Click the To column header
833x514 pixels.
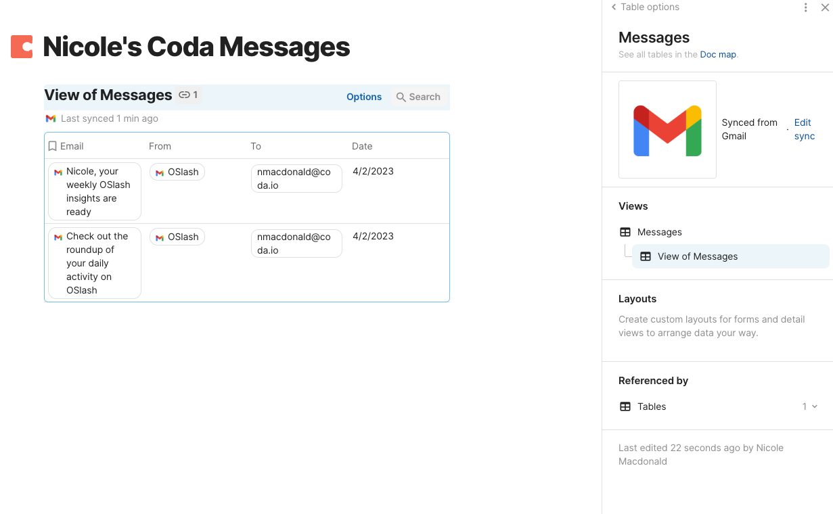(256, 146)
